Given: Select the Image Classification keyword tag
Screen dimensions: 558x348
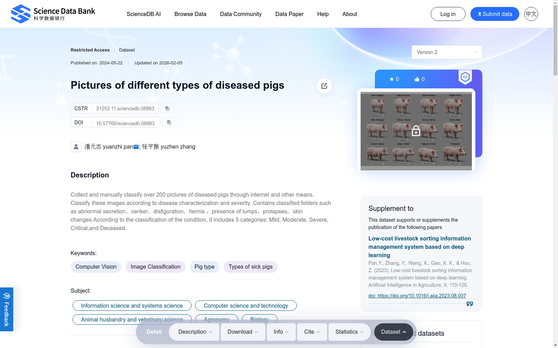Looking at the screenshot, I should pos(156,267).
